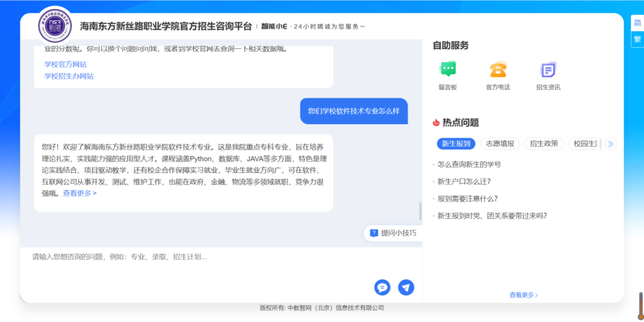Open the 学校官方网站 link
This screenshot has width=644, height=322.
click(x=66, y=64)
